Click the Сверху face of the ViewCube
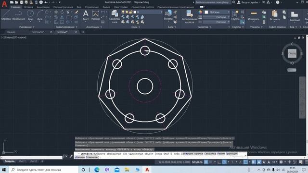Viewport: 308px width, 173px height. [292, 53]
